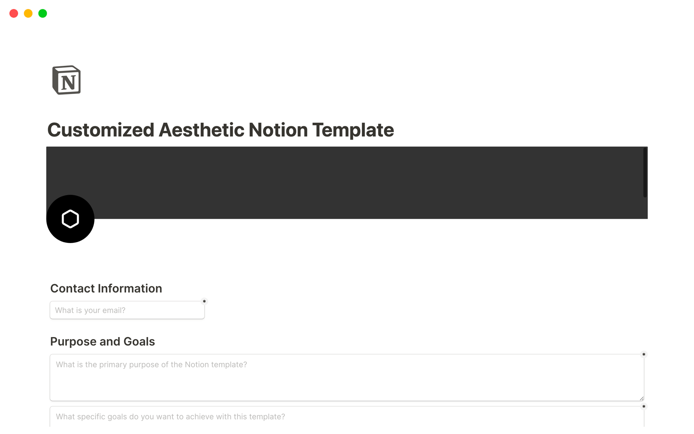Minimize window using the yellow button
The image size is (694, 434).
[28, 13]
